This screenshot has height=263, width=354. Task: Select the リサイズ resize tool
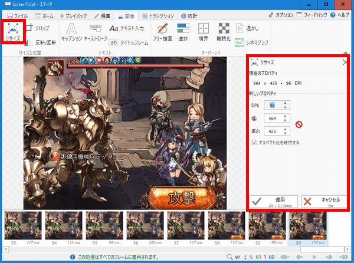coord(13,32)
